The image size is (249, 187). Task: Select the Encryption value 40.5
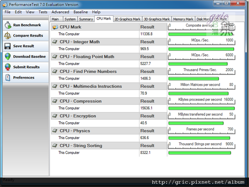[143, 123]
